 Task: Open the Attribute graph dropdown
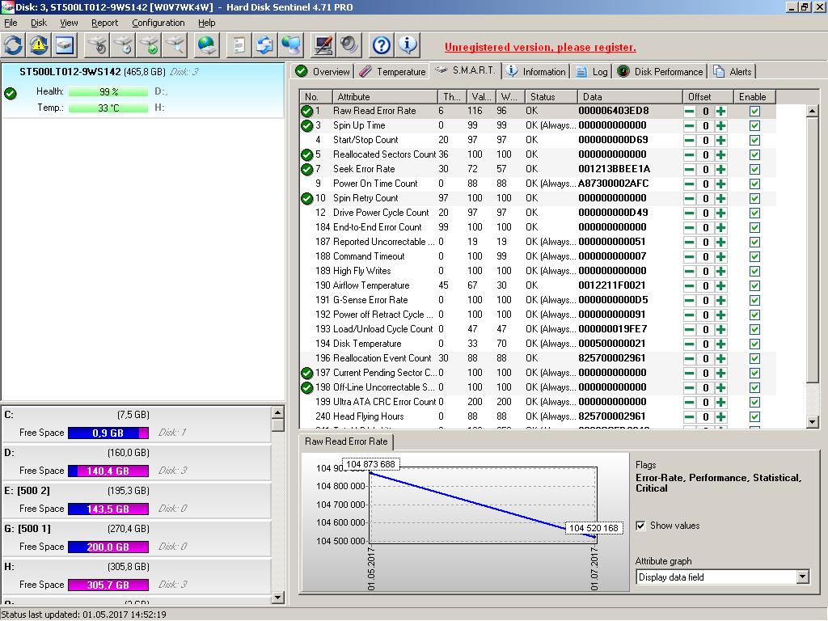[x=802, y=577]
